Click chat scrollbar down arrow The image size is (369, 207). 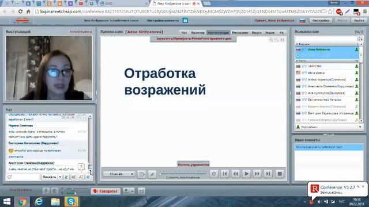(90, 171)
